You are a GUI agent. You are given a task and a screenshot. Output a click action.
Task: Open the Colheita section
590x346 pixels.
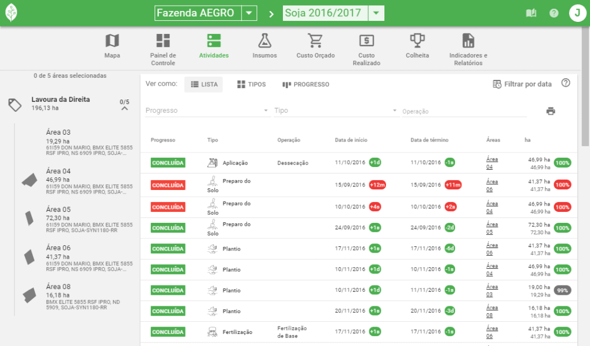point(417,47)
